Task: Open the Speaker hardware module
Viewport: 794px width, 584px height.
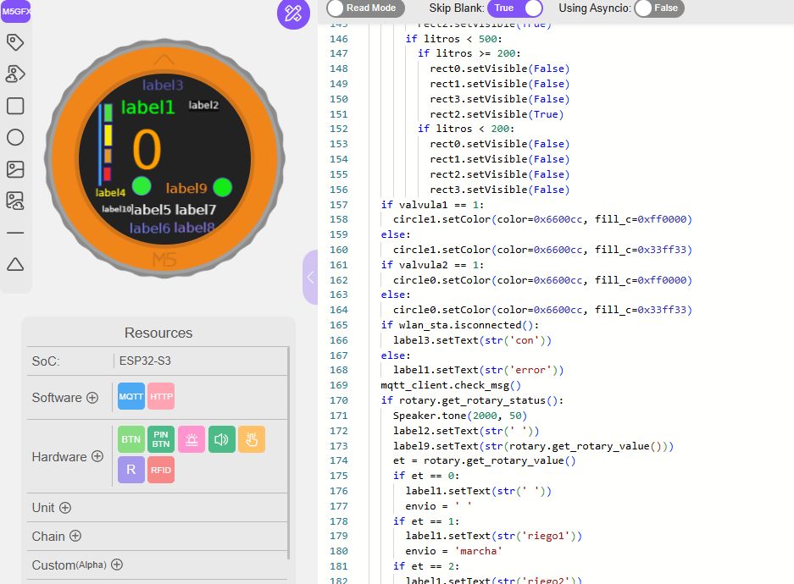Action: pos(222,439)
